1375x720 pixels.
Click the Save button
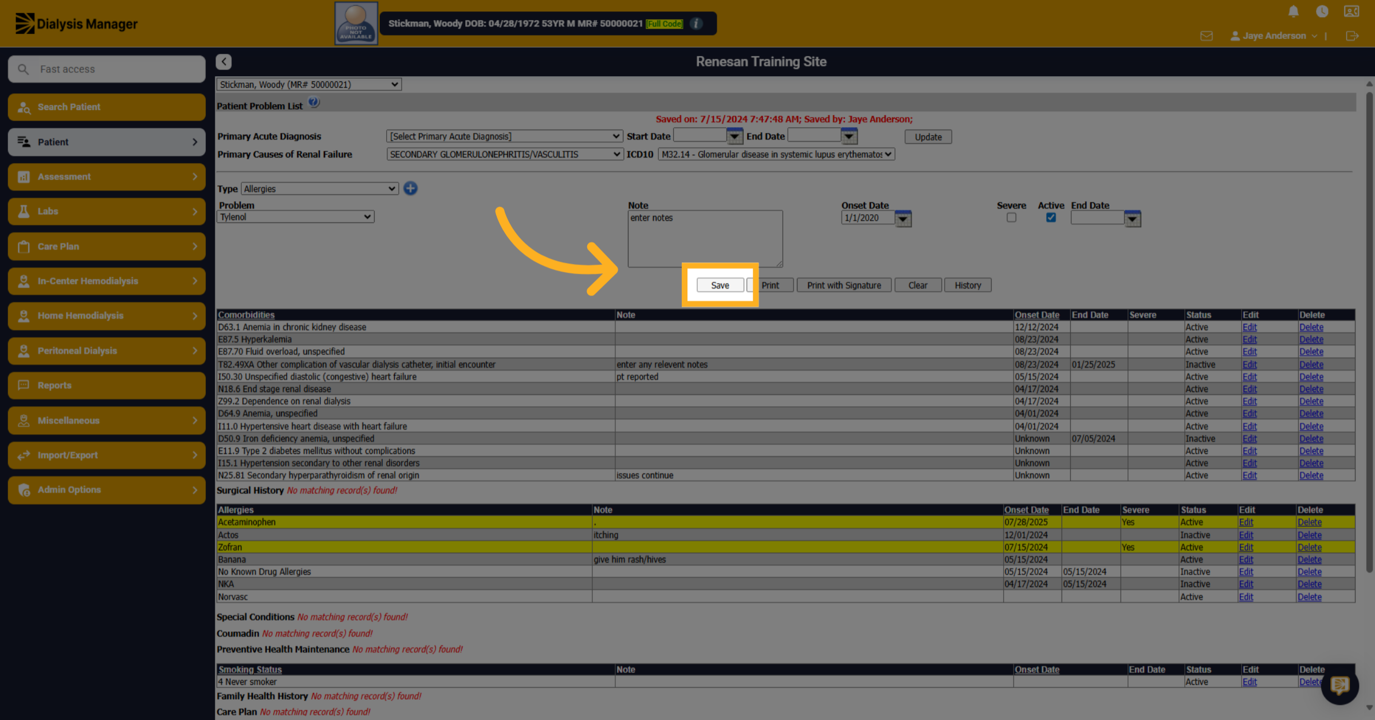720,285
